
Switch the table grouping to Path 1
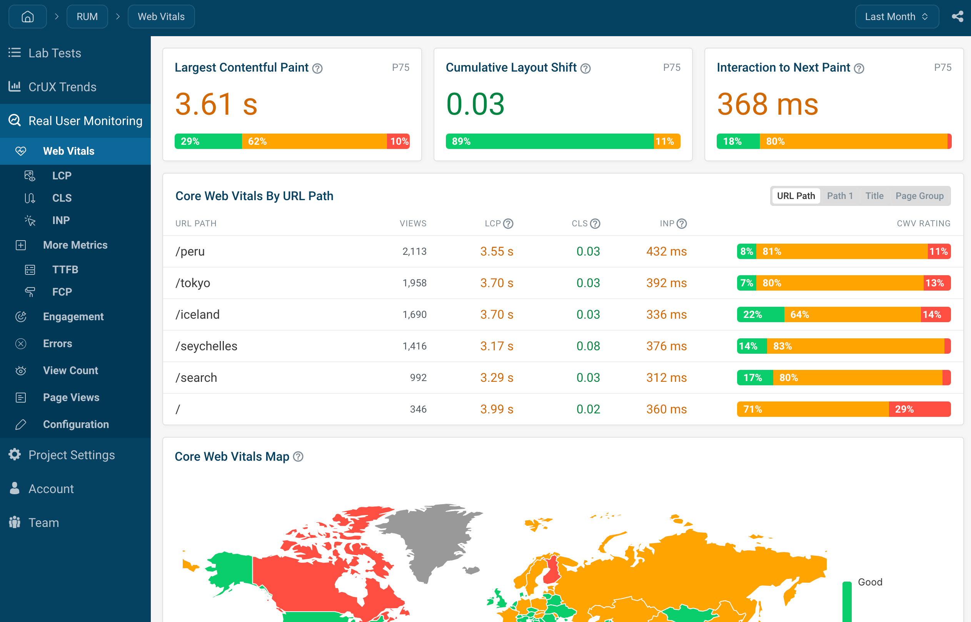pyautogui.click(x=840, y=196)
